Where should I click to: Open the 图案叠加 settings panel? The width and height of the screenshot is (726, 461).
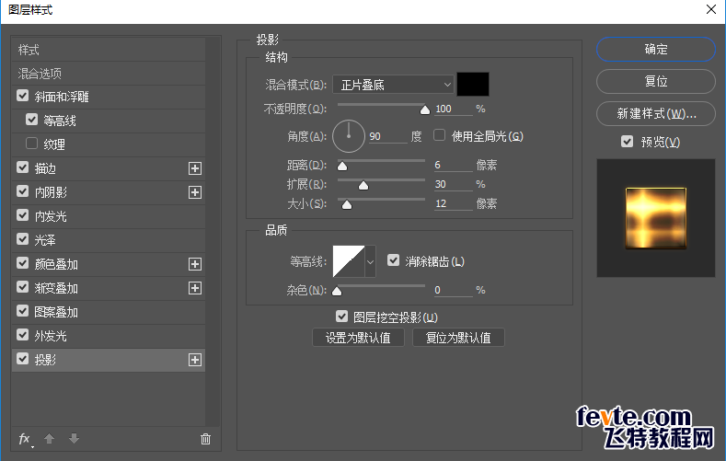(x=56, y=312)
